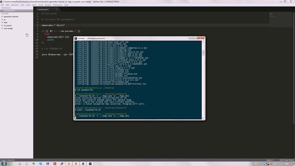
Task: Click the editor minimap
Action: [281, 19]
